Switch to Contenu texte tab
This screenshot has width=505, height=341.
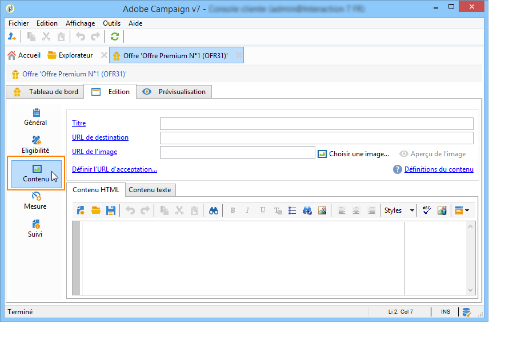click(x=150, y=190)
